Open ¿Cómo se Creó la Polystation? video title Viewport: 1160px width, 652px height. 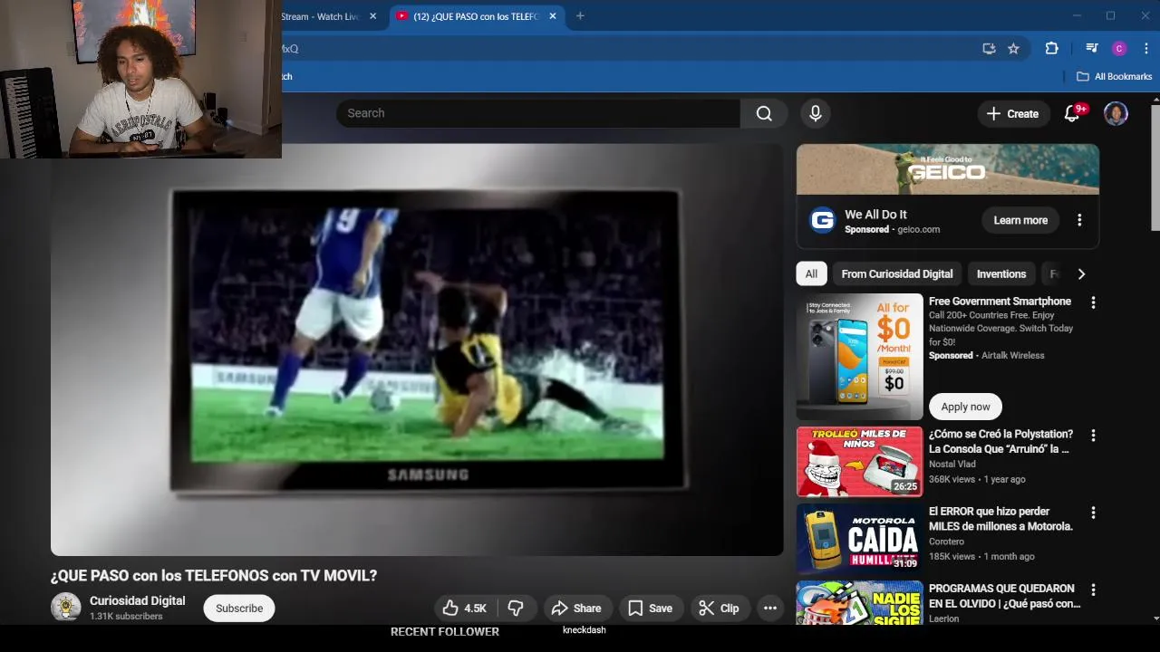click(1000, 442)
